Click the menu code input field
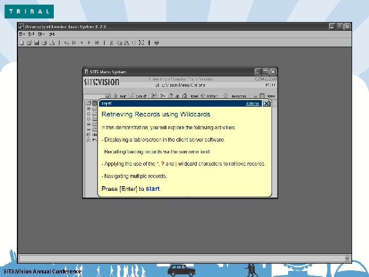Viewport: 369px width, 277px height. coord(94,96)
